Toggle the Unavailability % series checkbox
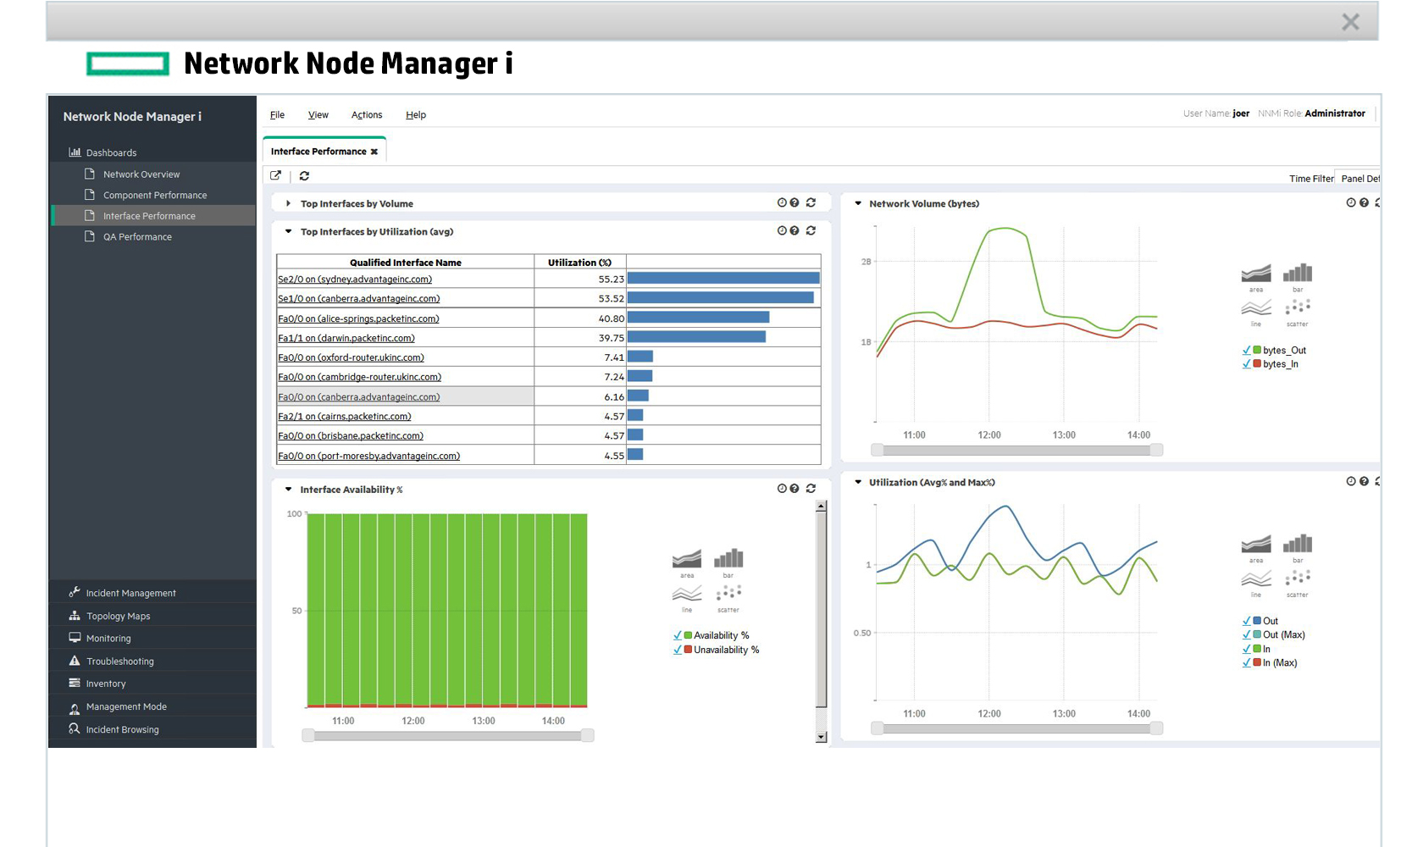 point(678,650)
